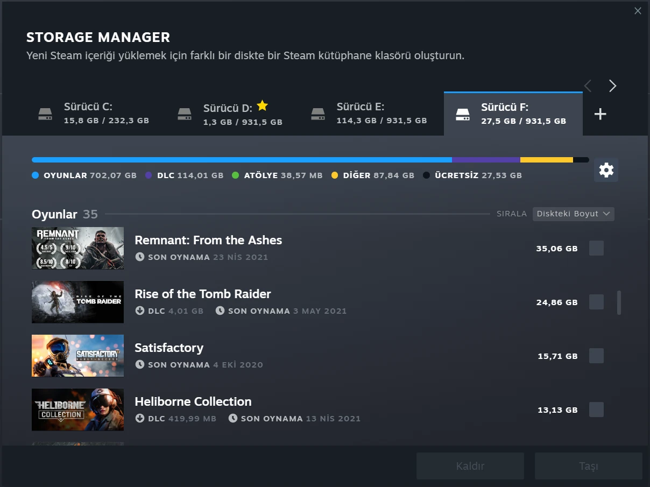Go to next drive tabs arrow

pos(612,86)
